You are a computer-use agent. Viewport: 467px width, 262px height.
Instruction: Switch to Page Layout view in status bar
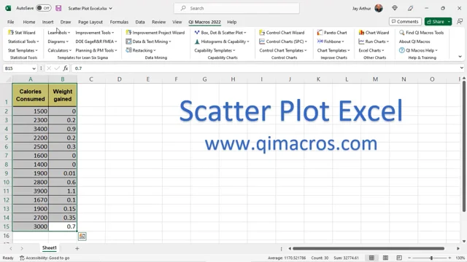coord(385,258)
